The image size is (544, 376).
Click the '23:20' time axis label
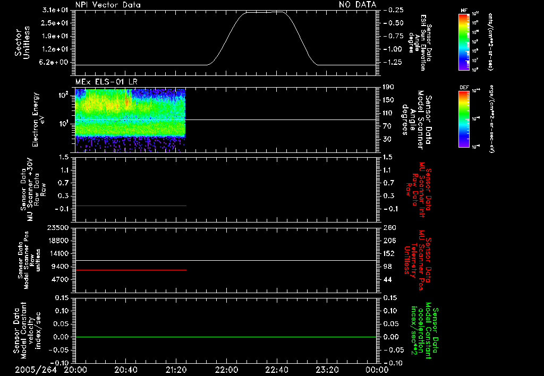point(327,370)
